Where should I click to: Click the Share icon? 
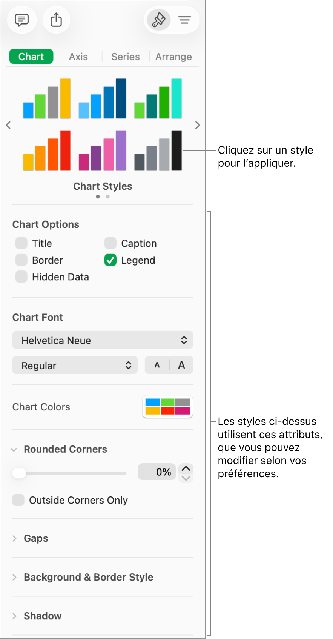pos(56,20)
